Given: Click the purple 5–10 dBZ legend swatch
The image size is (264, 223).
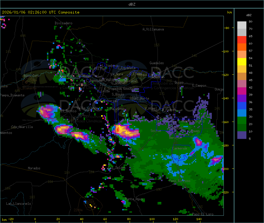Looking at the screenshot, I should [242, 135].
